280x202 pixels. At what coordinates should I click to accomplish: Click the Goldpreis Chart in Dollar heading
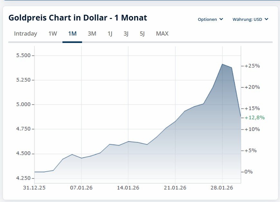point(78,18)
